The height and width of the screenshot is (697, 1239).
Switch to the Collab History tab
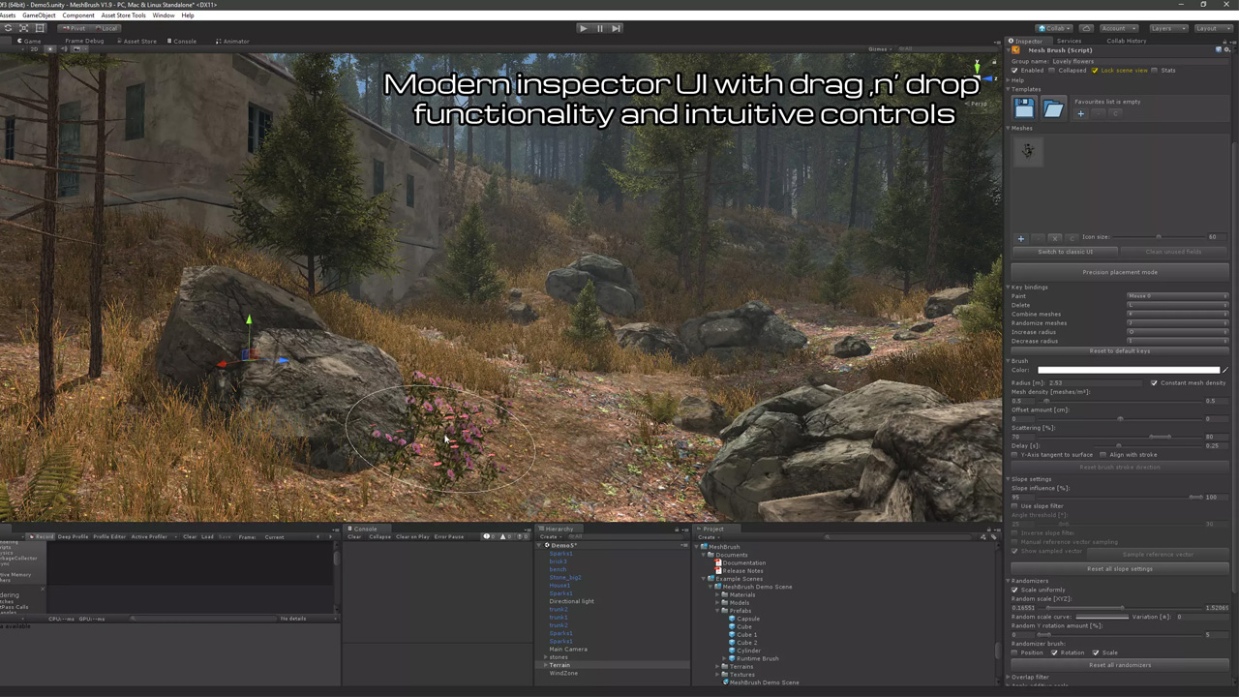[x=1126, y=41]
